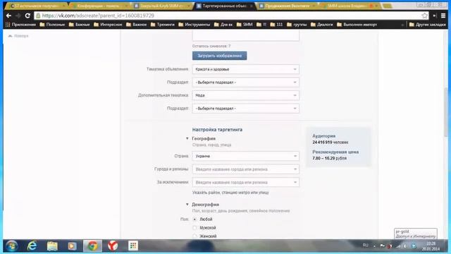This screenshot has height=254, width=451.
Task: Select the Мужской gender radio button
Action: [x=194, y=228]
